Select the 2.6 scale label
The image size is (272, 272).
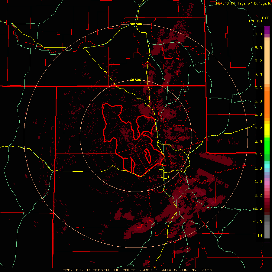click(258, 155)
